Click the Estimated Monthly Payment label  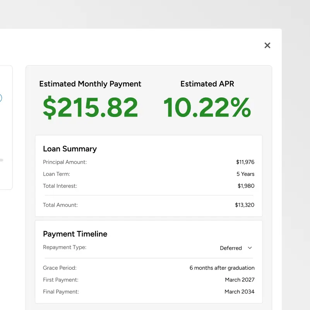(x=90, y=84)
